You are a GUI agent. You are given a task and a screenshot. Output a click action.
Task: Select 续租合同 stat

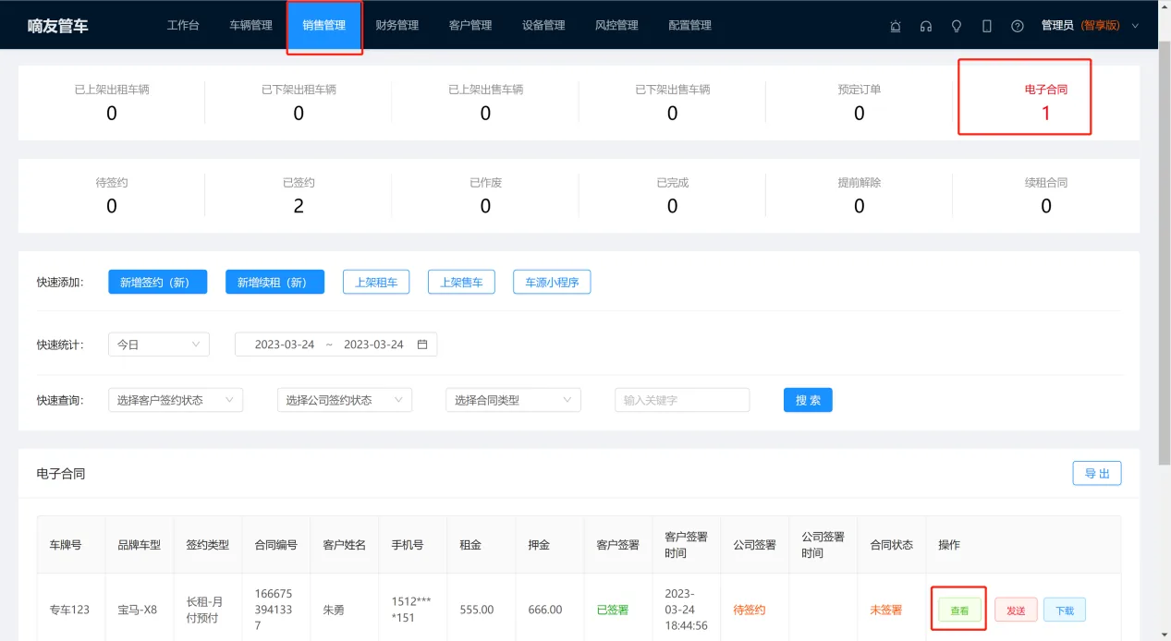click(1045, 195)
